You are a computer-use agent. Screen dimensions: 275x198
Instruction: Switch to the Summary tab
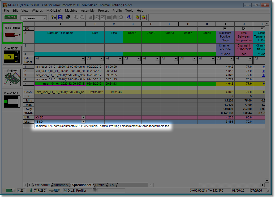[61, 185]
